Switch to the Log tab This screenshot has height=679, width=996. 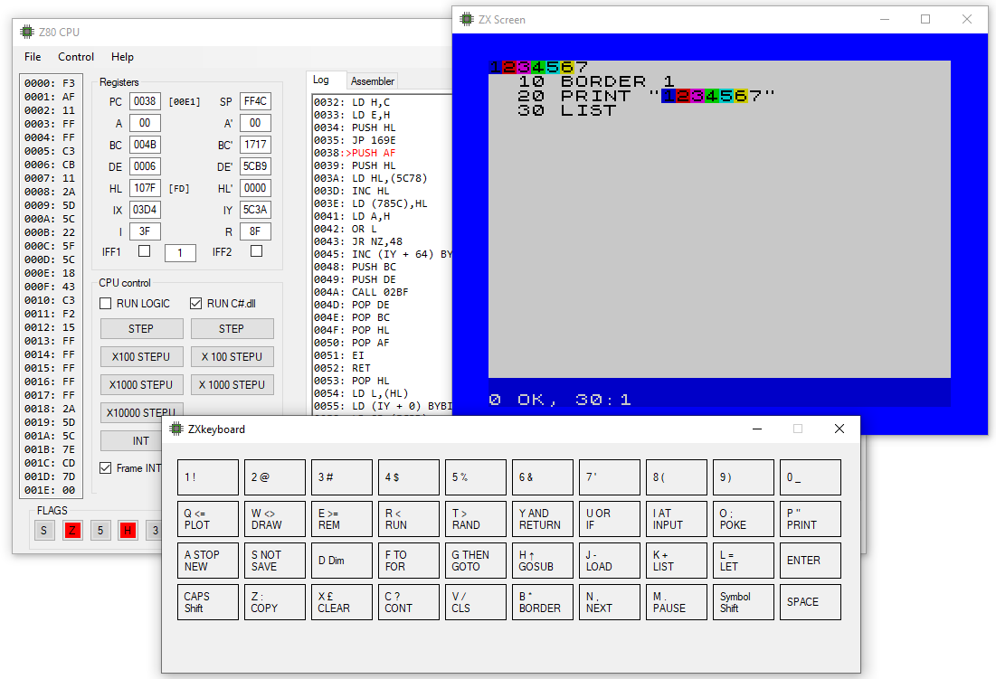point(326,80)
